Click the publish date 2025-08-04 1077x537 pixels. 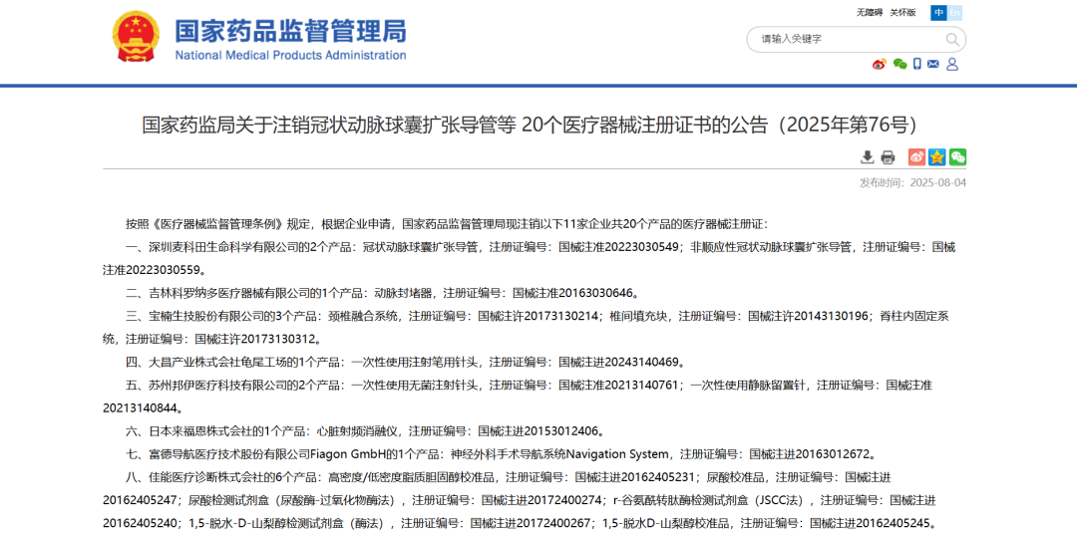pos(937,183)
